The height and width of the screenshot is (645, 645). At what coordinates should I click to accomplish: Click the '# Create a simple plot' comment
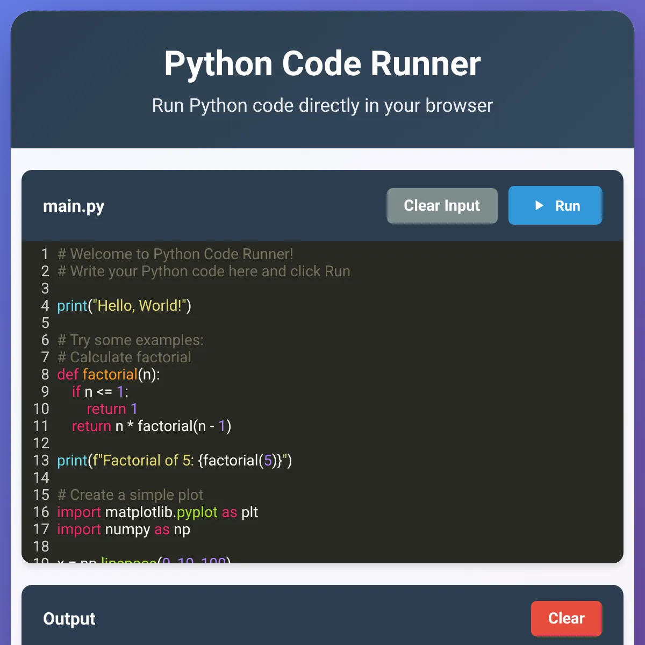[x=131, y=494]
